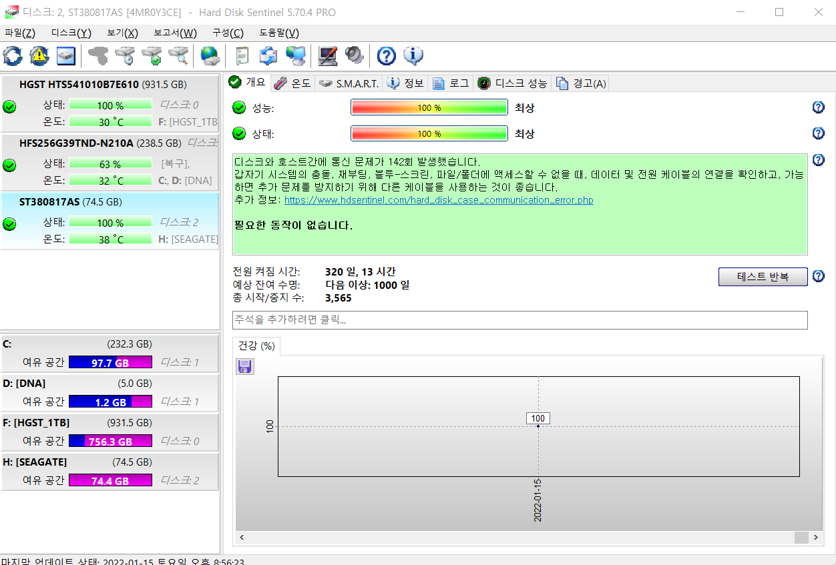The height and width of the screenshot is (565, 836).
Task: Click the H: free space bar 74.4 GB
Action: click(110, 480)
